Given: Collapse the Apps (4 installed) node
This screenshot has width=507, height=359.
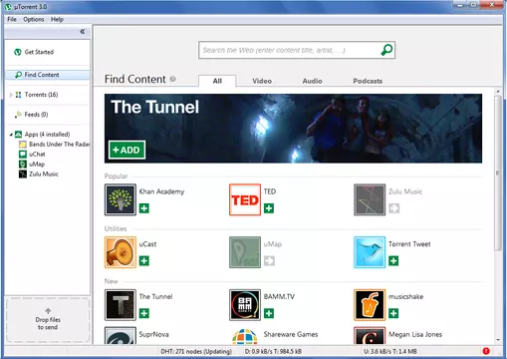Looking at the screenshot, I should [11, 135].
